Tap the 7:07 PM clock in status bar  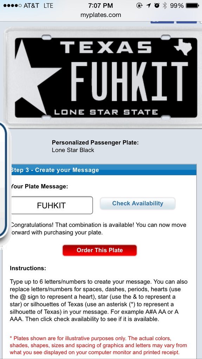[x=100, y=6]
